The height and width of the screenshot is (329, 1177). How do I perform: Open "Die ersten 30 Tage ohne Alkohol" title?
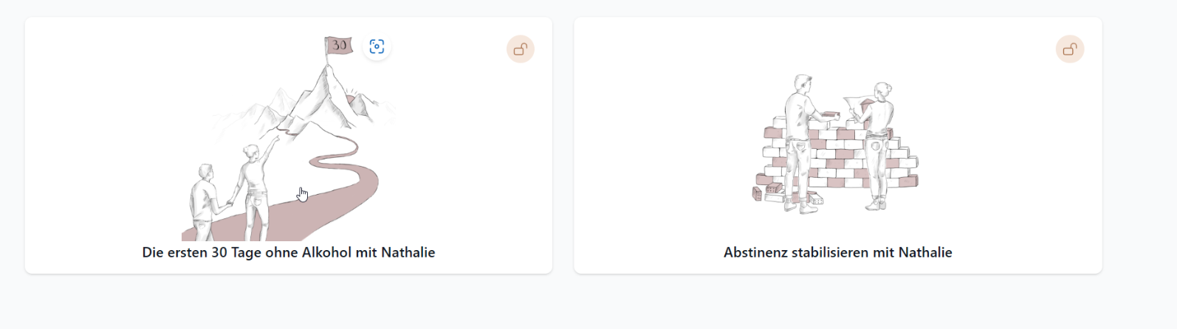pyautogui.click(x=288, y=252)
